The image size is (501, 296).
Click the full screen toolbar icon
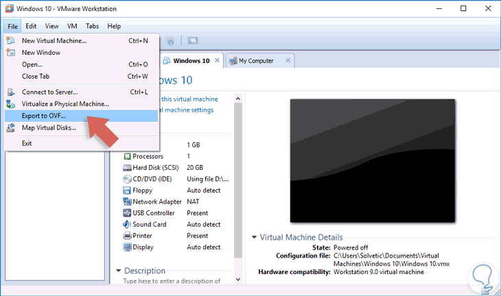(x=193, y=40)
